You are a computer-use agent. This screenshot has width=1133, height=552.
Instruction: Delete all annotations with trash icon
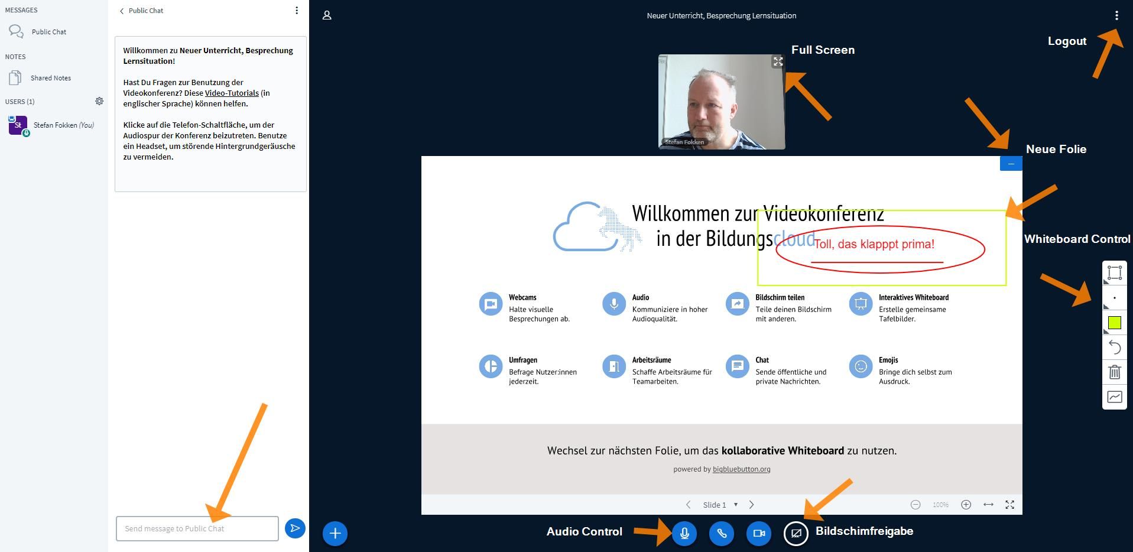point(1114,372)
